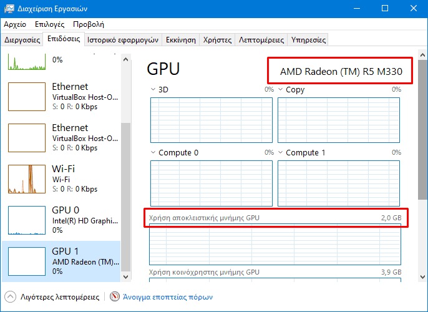Select the first Ethernet graph thumbnail
This screenshot has width=428, height=312.
coord(27,97)
